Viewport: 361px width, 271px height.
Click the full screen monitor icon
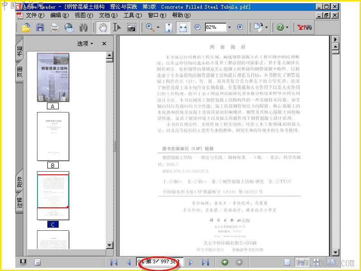point(23,262)
